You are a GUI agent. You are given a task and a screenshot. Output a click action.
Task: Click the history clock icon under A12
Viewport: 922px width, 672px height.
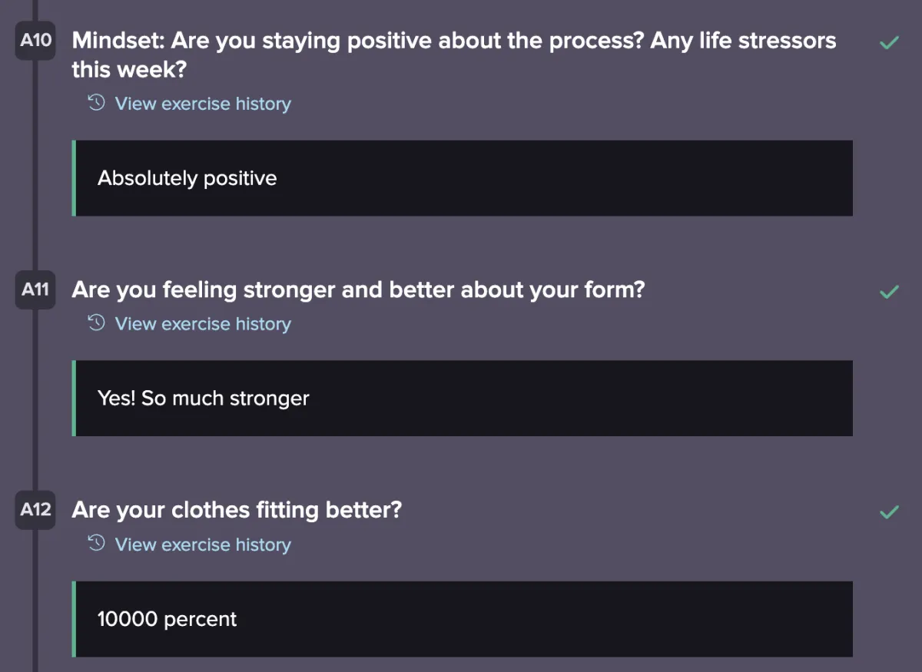click(96, 544)
